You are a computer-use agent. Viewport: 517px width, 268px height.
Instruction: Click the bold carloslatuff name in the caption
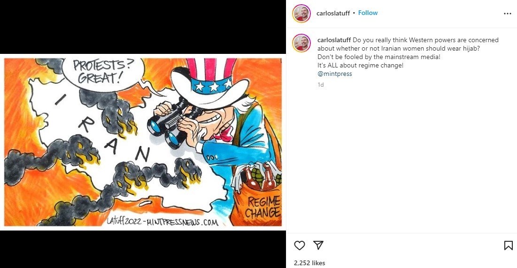pos(334,40)
